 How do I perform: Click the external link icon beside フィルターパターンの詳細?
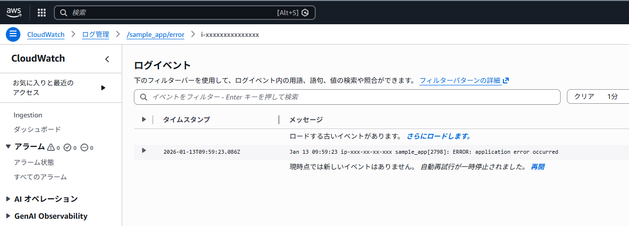pos(506,81)
